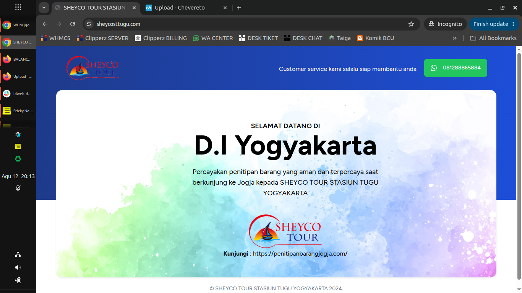Open the BALANC... Firefox window in taskbar
The height and width of the screenshot is (293, 522).
(x=18, y=60)
